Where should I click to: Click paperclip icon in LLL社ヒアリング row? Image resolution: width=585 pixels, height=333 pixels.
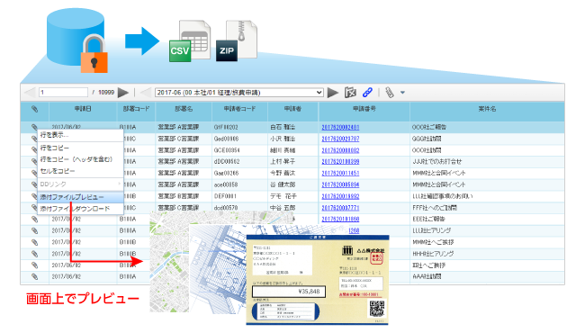click(x=34, y=230)
